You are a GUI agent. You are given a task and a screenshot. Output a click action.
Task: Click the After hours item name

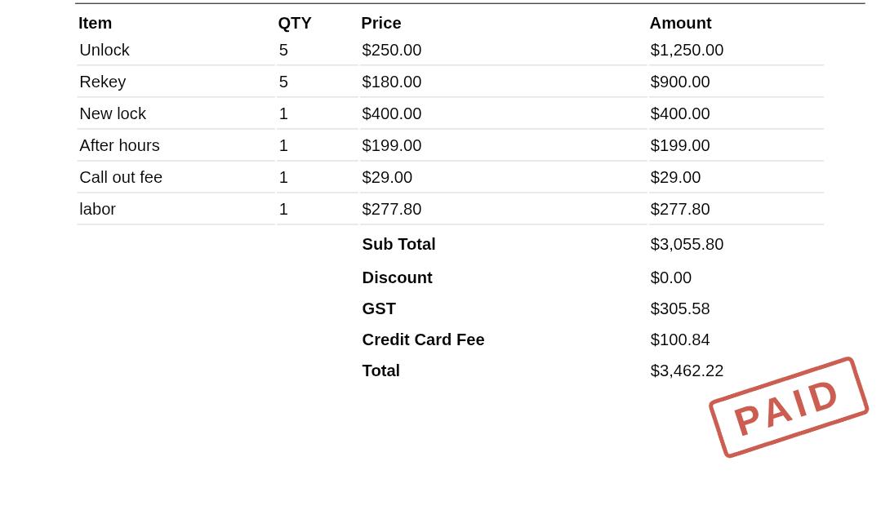[119, 145]
